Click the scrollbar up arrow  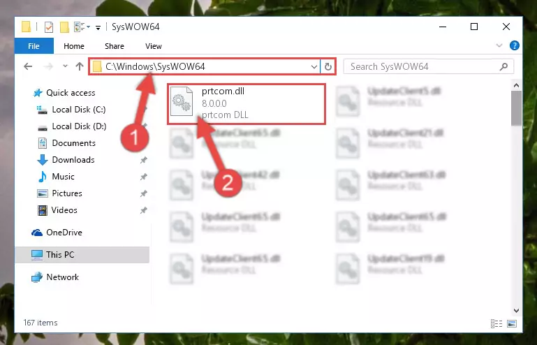tap(516, 85)
